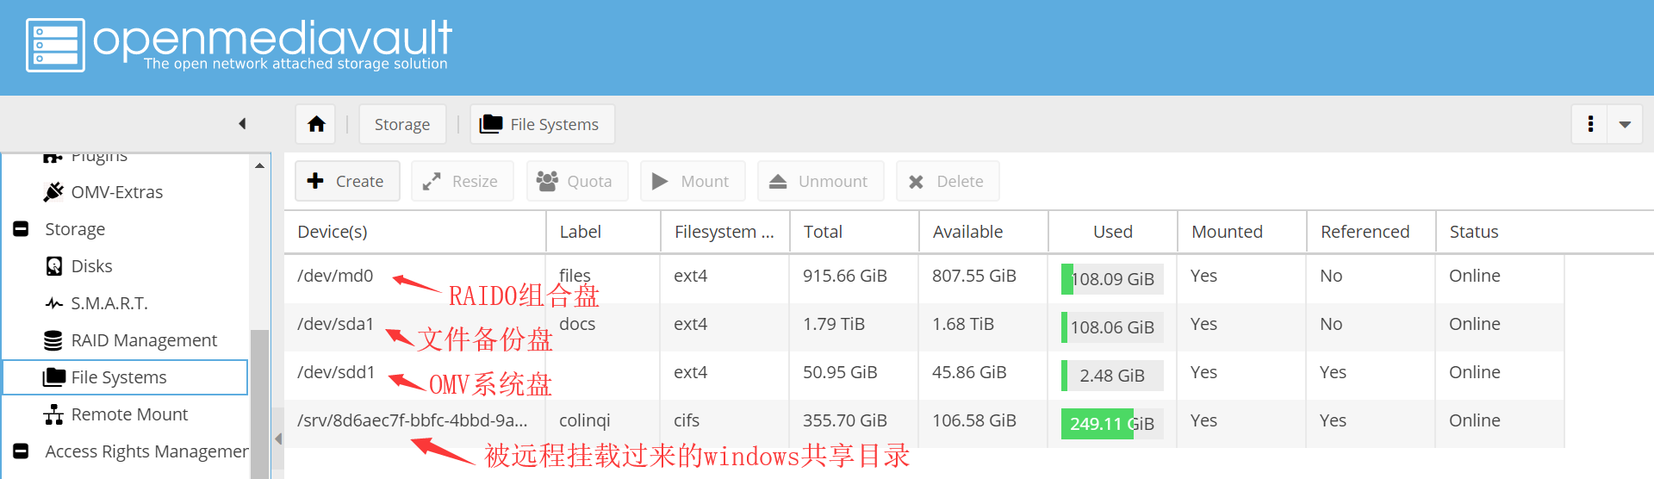Open the three-dot options menu
Screen dimensions: 1654x479
1590,124
